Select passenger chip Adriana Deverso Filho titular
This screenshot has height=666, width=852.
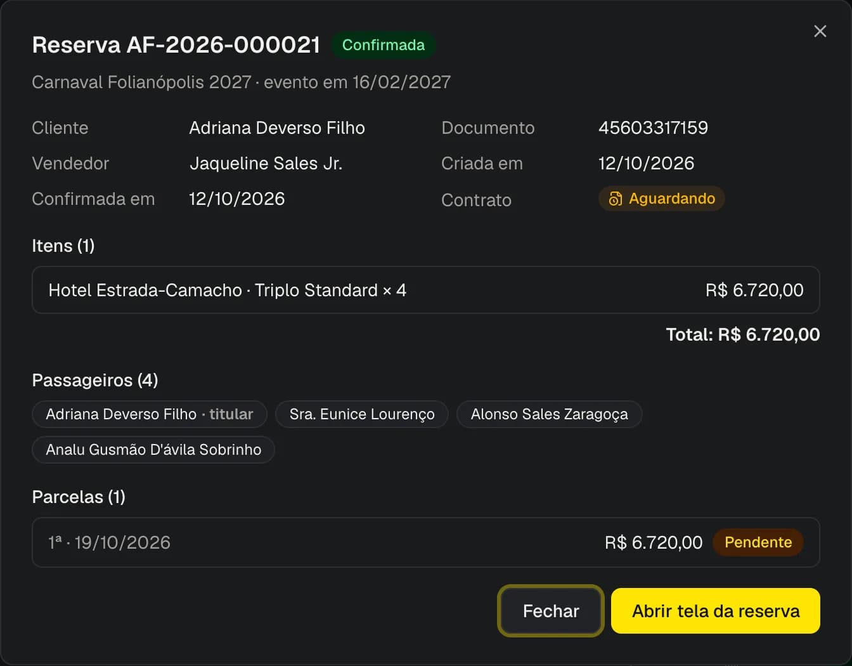[x=150, y=414]
